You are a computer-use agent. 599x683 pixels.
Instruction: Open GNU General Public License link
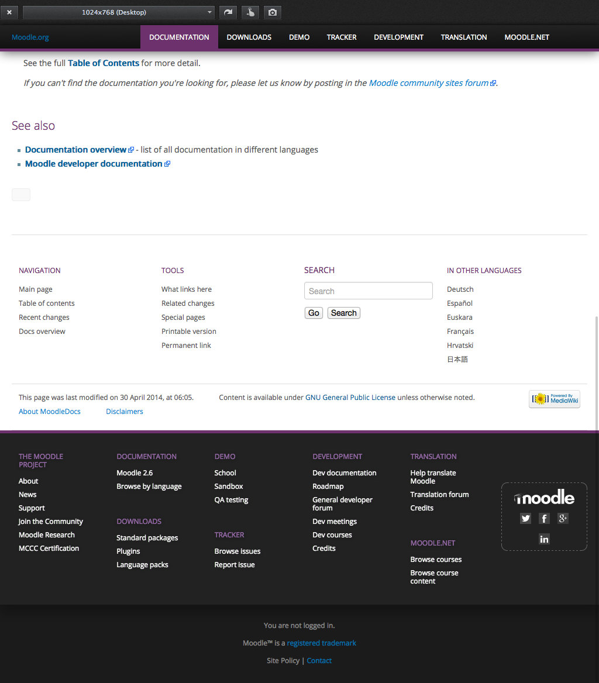click(x=350, y=397)
